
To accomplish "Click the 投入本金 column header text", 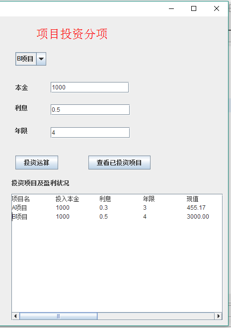I will (68, 199).
